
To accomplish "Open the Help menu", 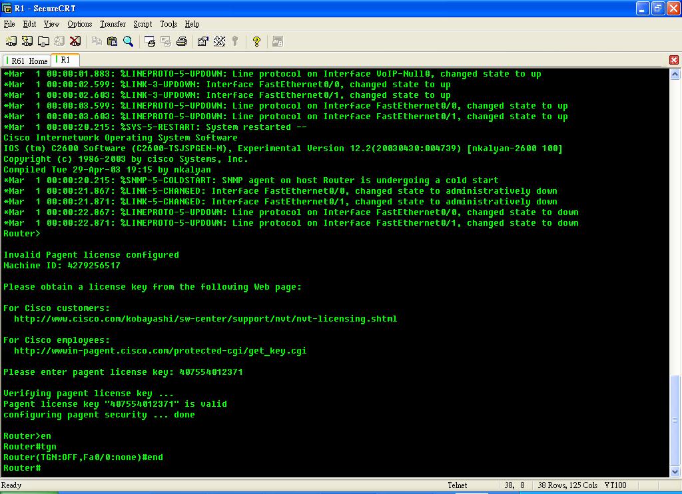I will [x=192, y=24].
